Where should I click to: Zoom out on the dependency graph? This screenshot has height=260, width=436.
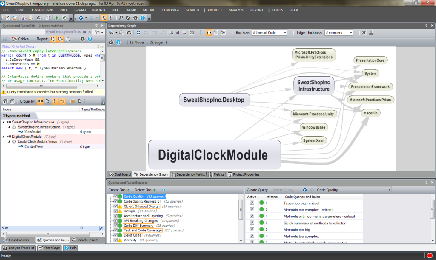click(184, 32)
